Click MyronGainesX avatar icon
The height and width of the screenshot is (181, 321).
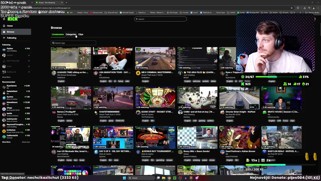pyautogui.click(x=54, y=152)
